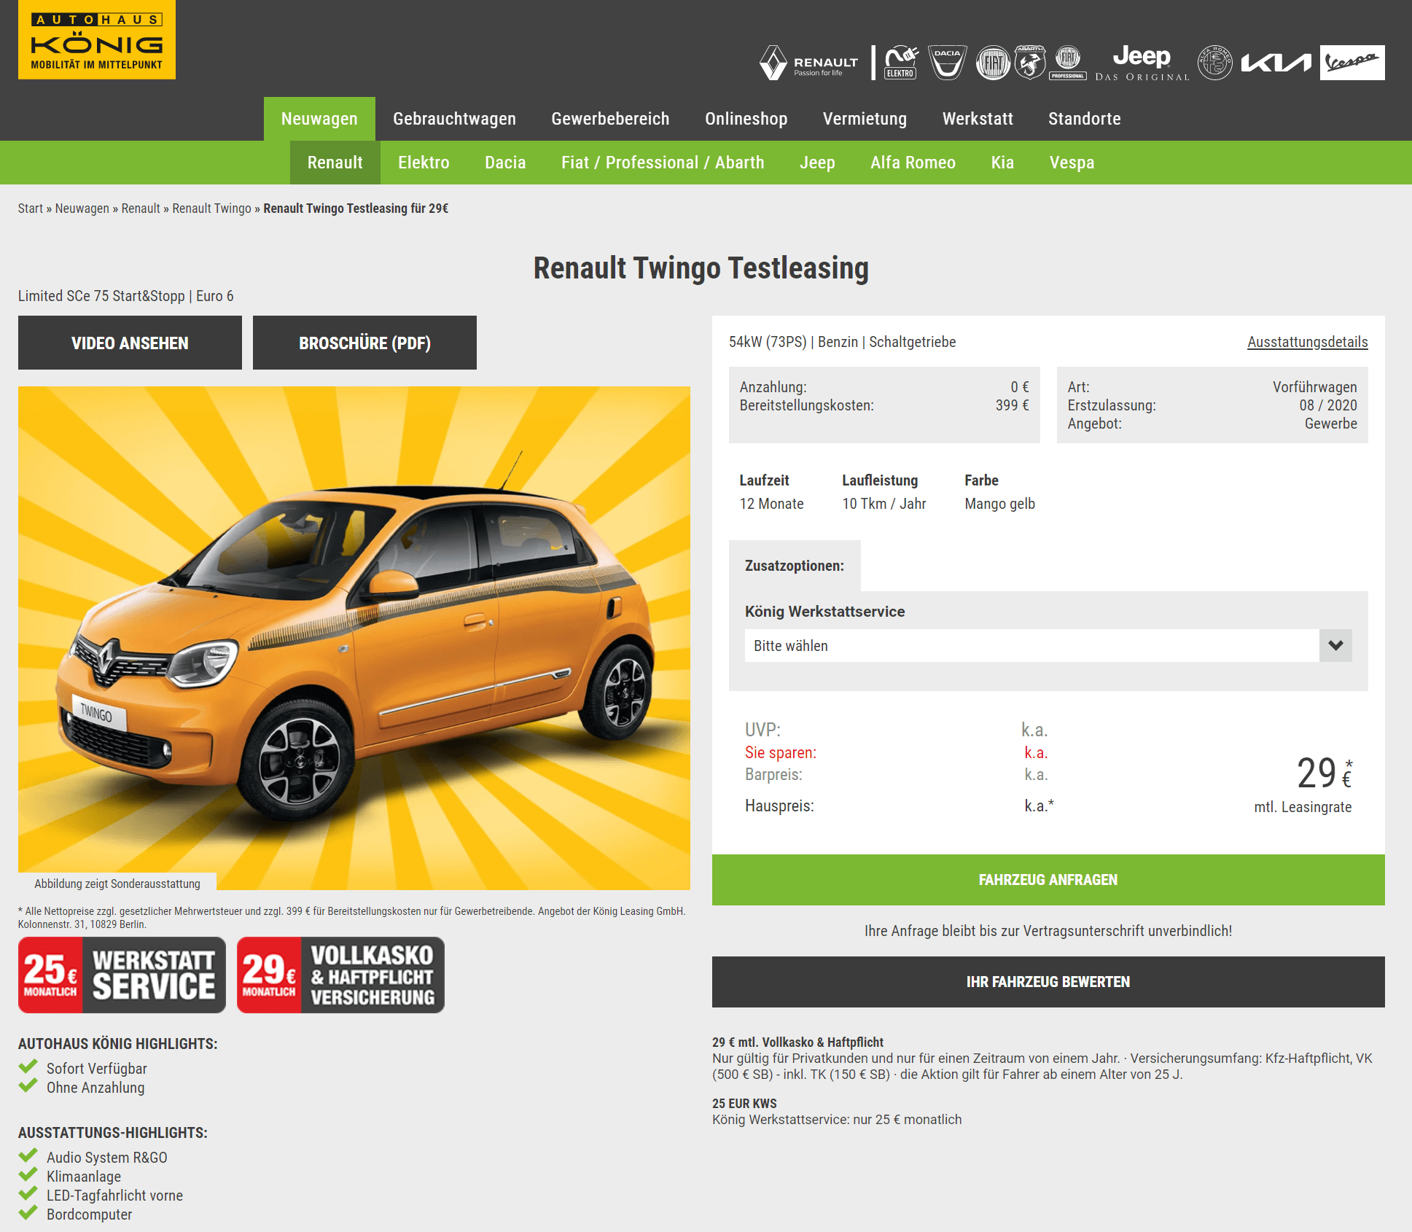Screen dimensions: 1412x1232
Task: Click '29 € mtl. Vollkasko & Haftpflicht' heading
Action: point(797,1042)
